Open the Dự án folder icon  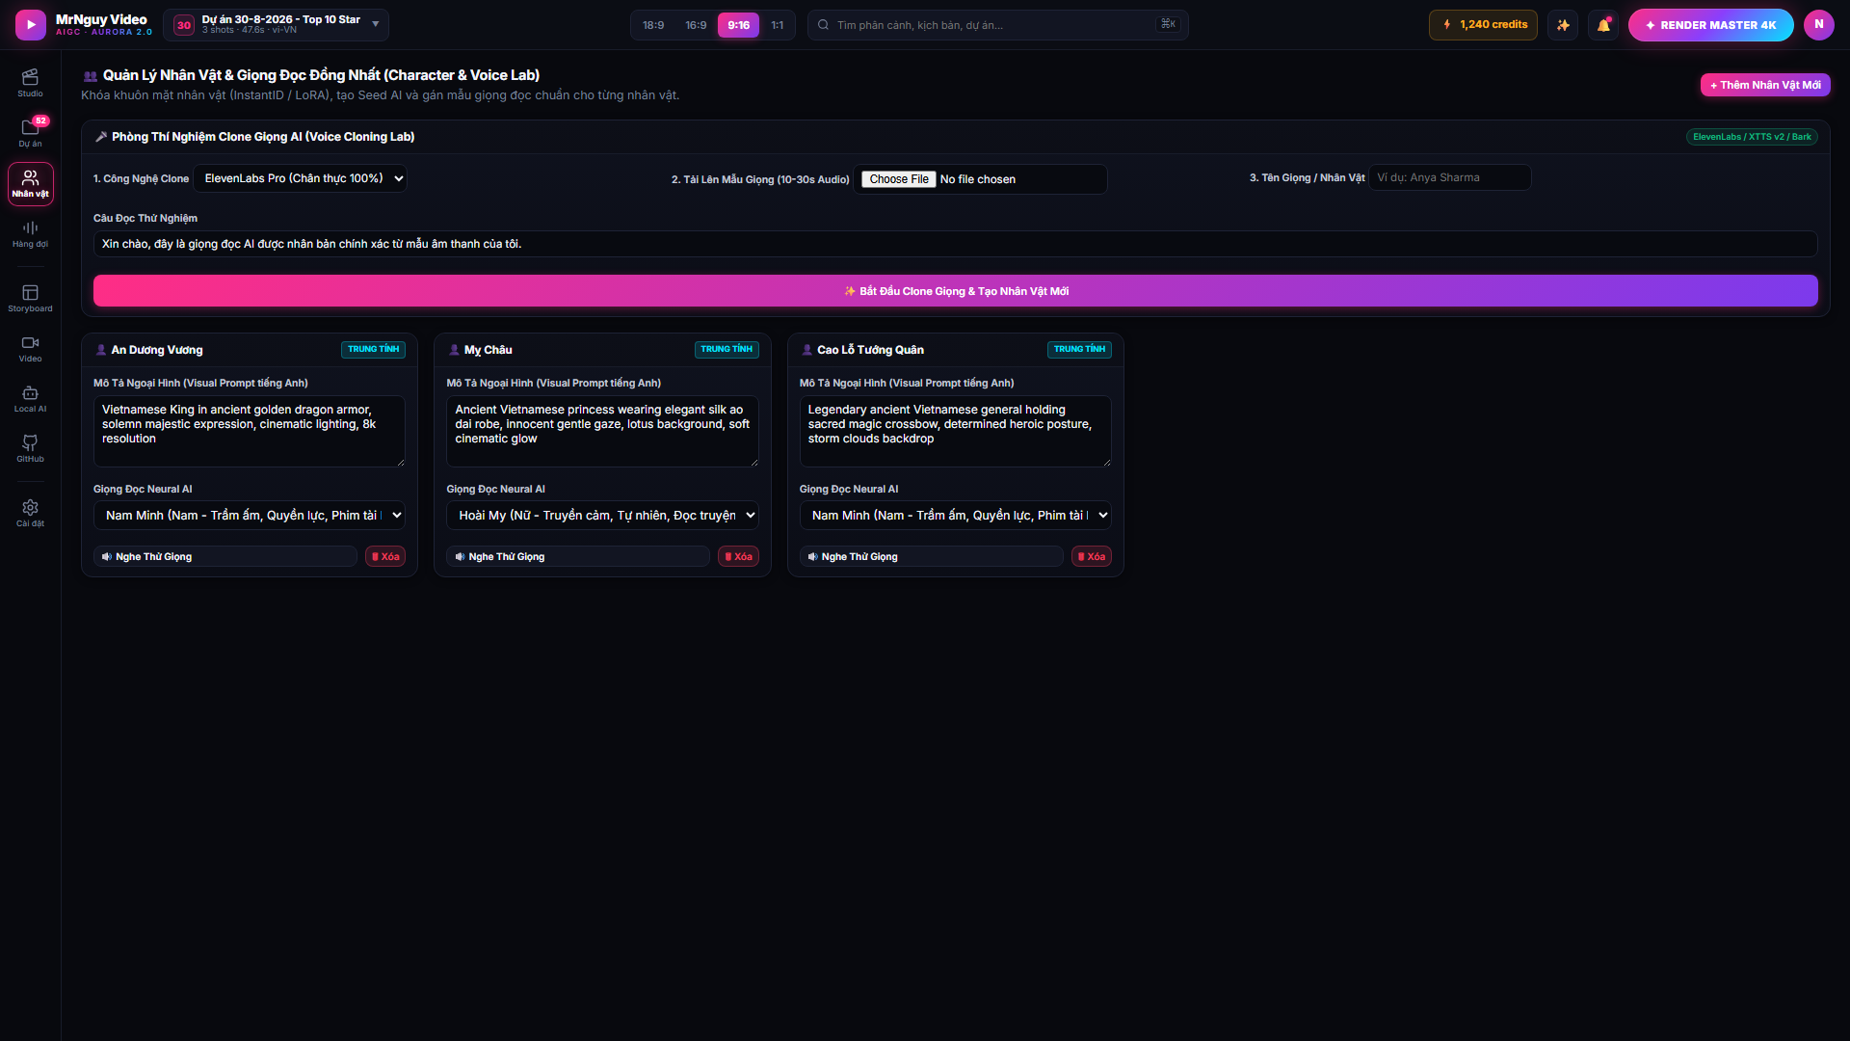click(x=30, y=133)
